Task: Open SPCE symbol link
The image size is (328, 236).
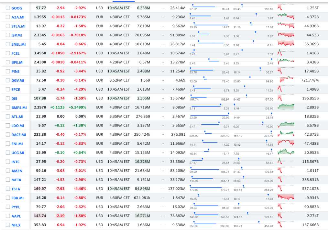Action: (x=16, y=89)
